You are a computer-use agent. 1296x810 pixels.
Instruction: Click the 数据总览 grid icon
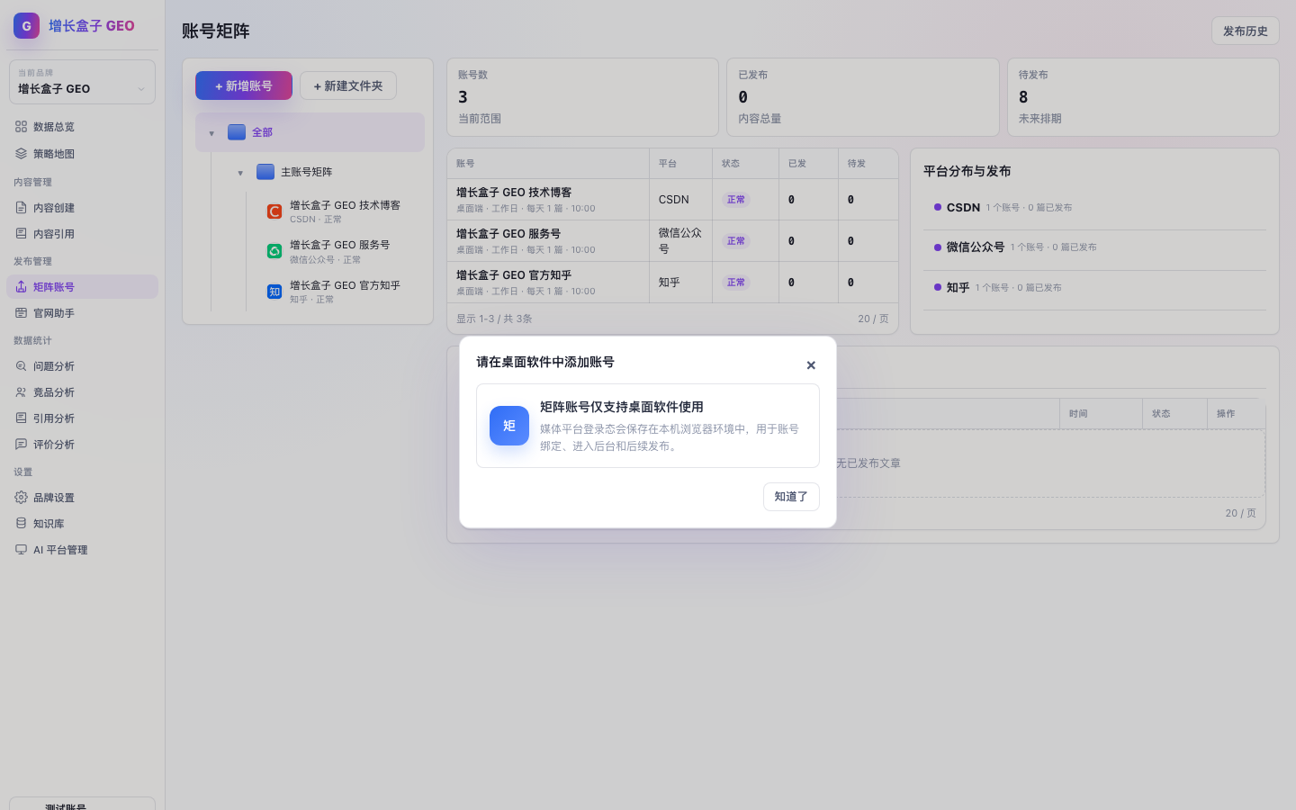[21, 127]
